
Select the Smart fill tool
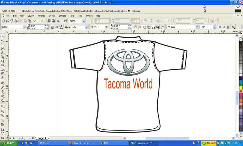pos(2,57)
